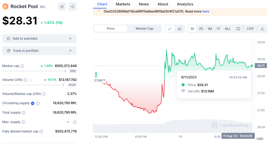The image size is (270, 144).
Task: Click the Market cap rank progress bar
Action: tap(34, 71)
